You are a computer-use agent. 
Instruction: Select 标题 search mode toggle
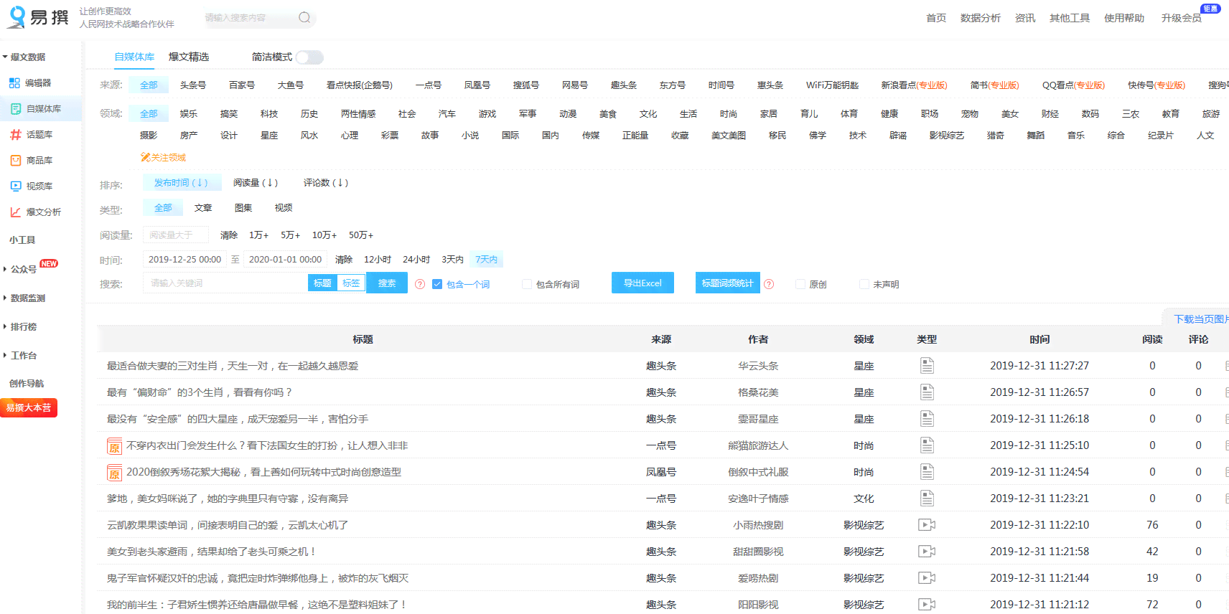(x=322, y=283)
